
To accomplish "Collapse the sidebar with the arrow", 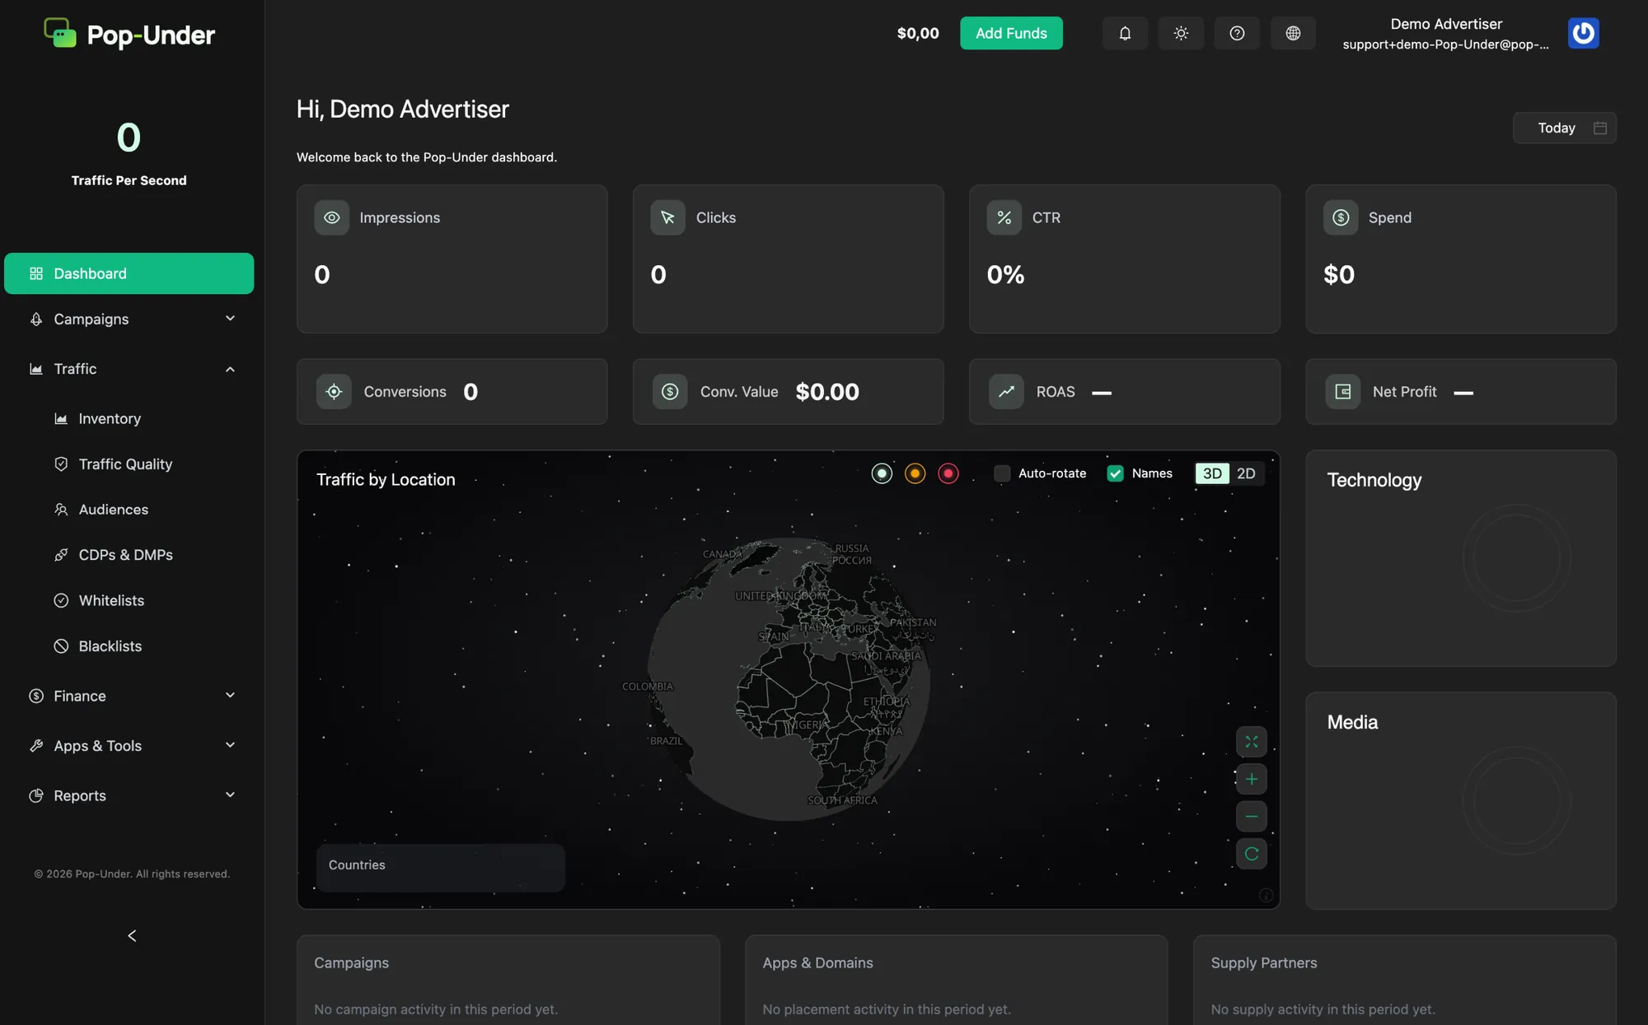I will coord(132,935).
